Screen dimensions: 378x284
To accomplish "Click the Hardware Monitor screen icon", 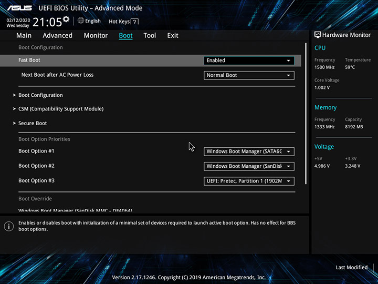I will coord(318,35).
